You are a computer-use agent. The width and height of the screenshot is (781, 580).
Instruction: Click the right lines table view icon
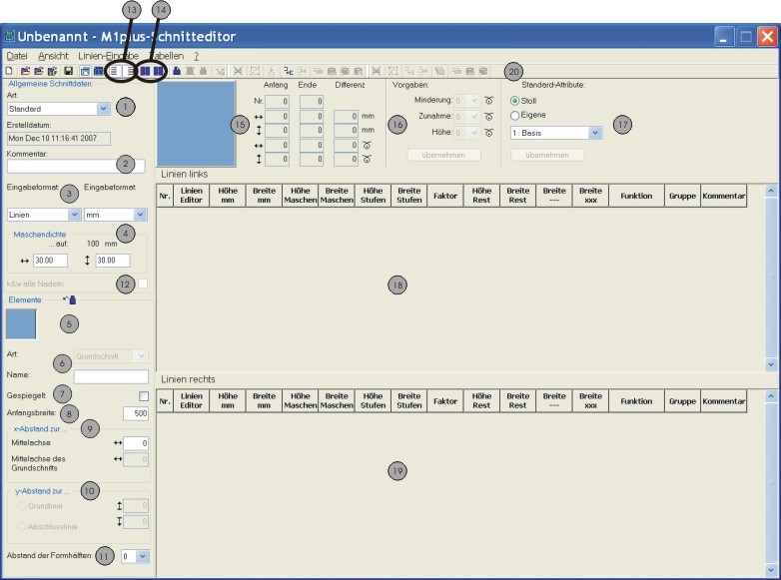pyautogui.click(x=130, y=72)
